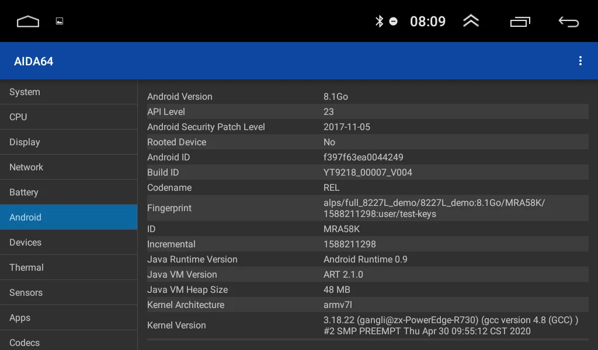598x350 pixels.
Task: Tap the Fingerprint value row
Action: (x=368, y=208)
